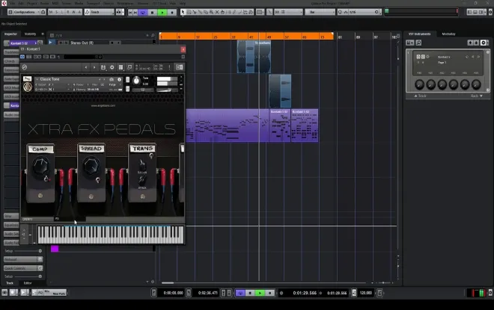The image size is (494, 310).
Task: Switch to the Visibility tab
Action: click(30, 34)
